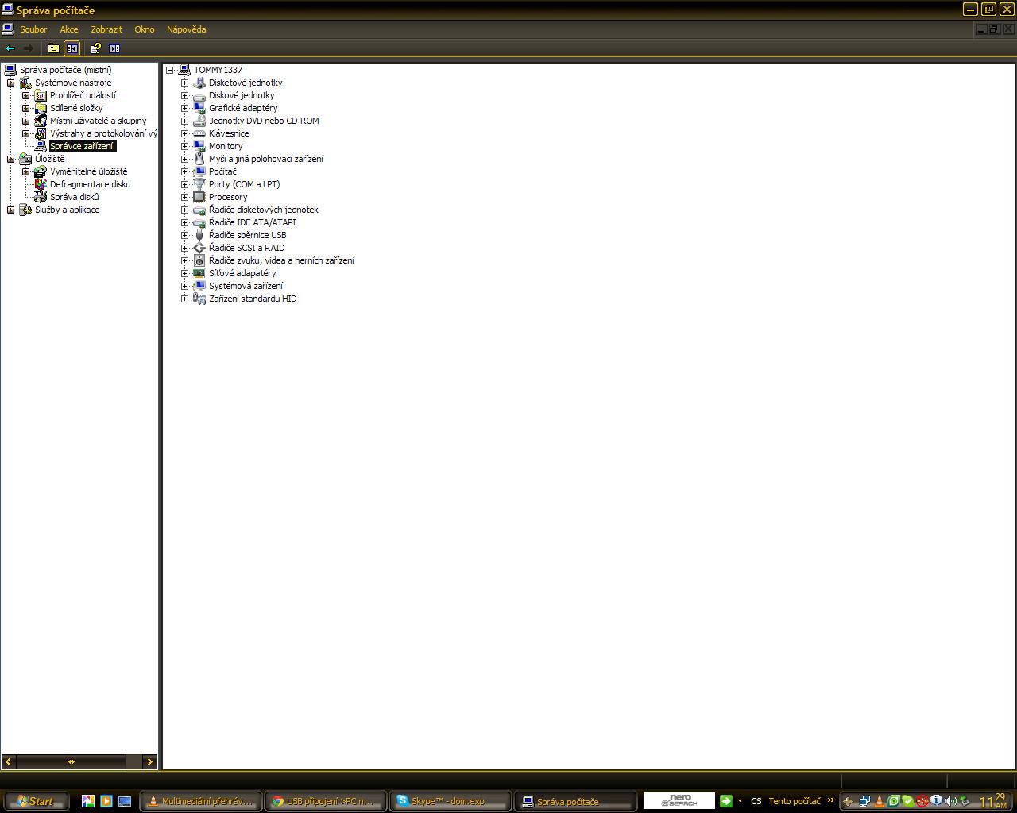Screen dimensions: 1017x813
Task: Click the Nero Search box in taskbar
Action: point(679,801)
